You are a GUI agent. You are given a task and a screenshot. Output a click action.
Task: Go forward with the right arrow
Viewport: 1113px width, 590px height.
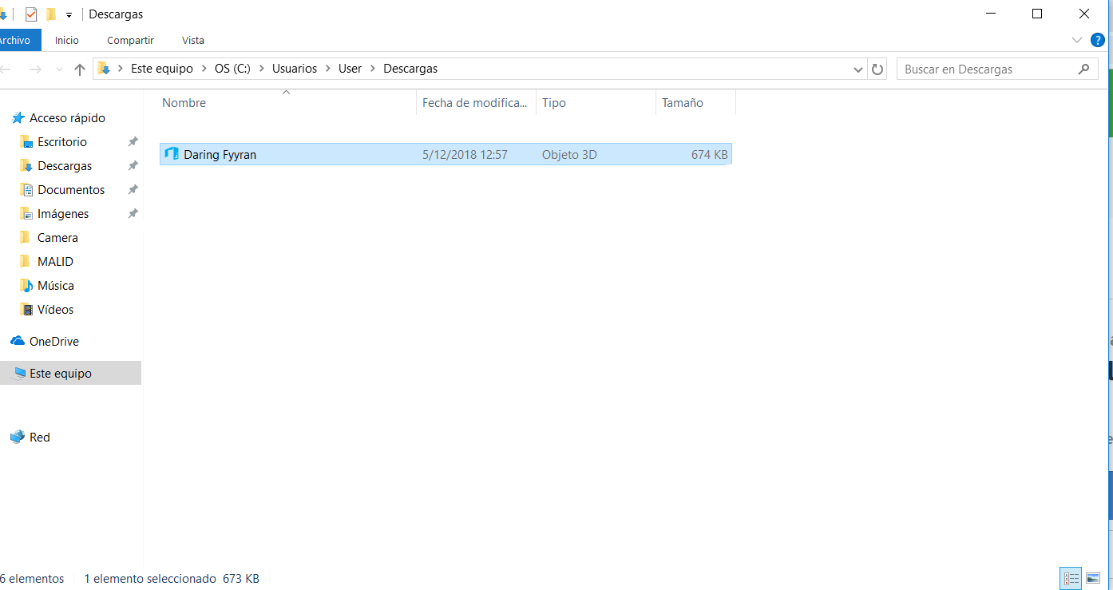(35, 69)
